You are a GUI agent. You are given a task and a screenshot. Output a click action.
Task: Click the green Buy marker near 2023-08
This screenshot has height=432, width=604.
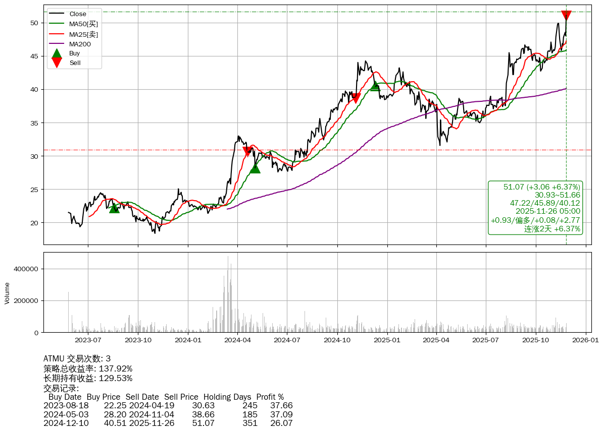click(114, 208)
